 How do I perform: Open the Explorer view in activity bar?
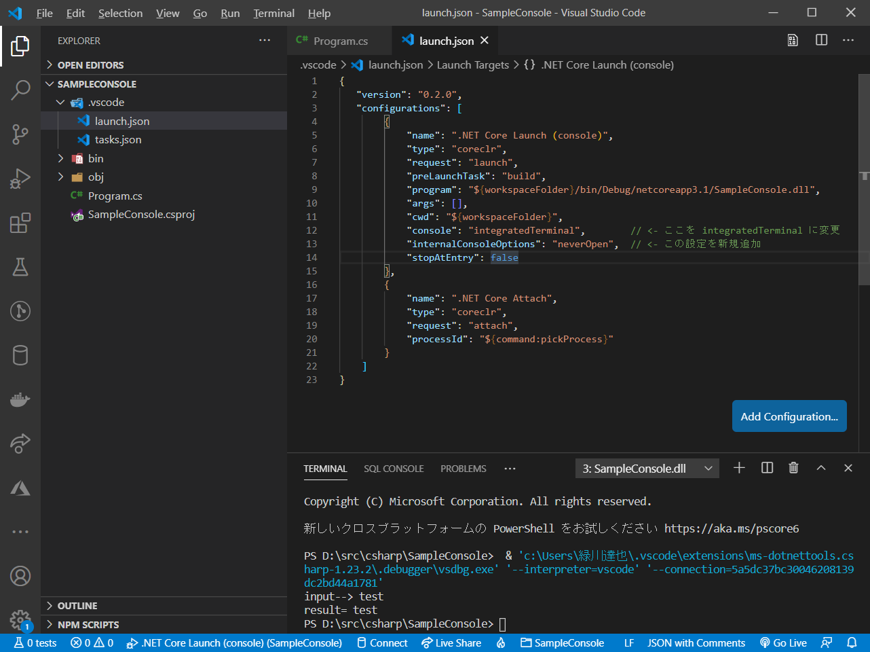[20, 46]
